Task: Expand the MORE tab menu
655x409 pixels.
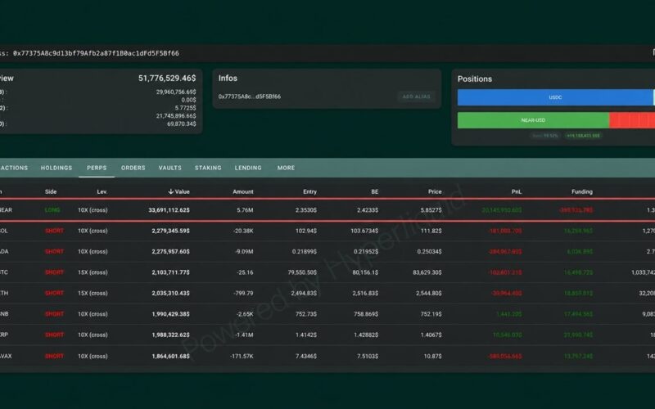Action: click(x=286, y=168)
